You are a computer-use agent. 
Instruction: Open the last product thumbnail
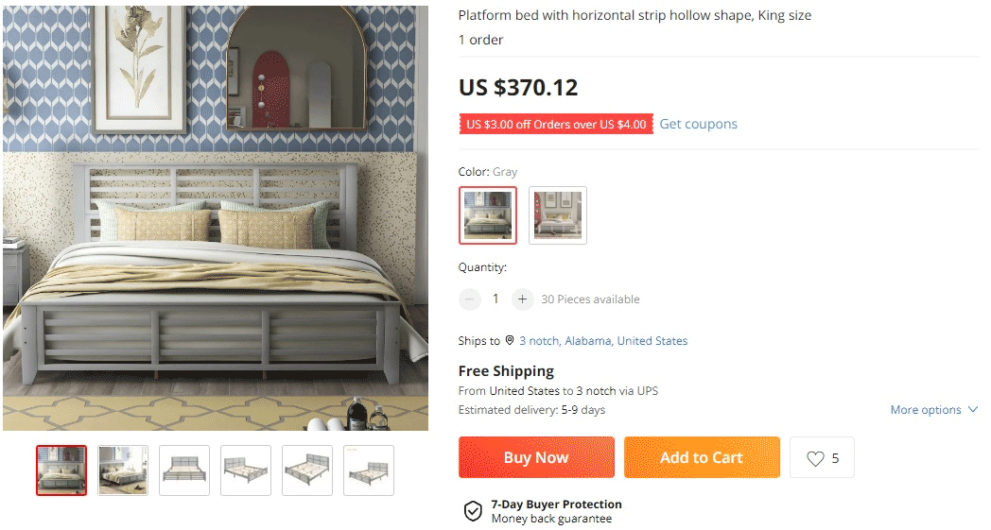(369, 470)
